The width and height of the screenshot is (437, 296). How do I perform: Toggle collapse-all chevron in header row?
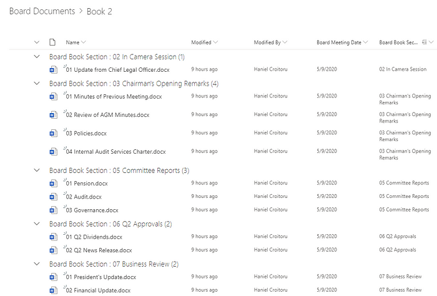coord(36,42)
